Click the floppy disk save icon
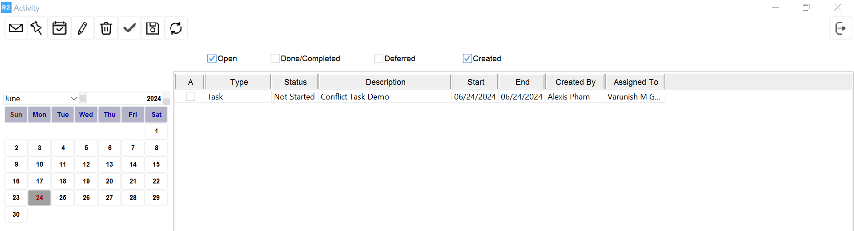The width and height of the screenshot is (854, 231). pos(153,28)
